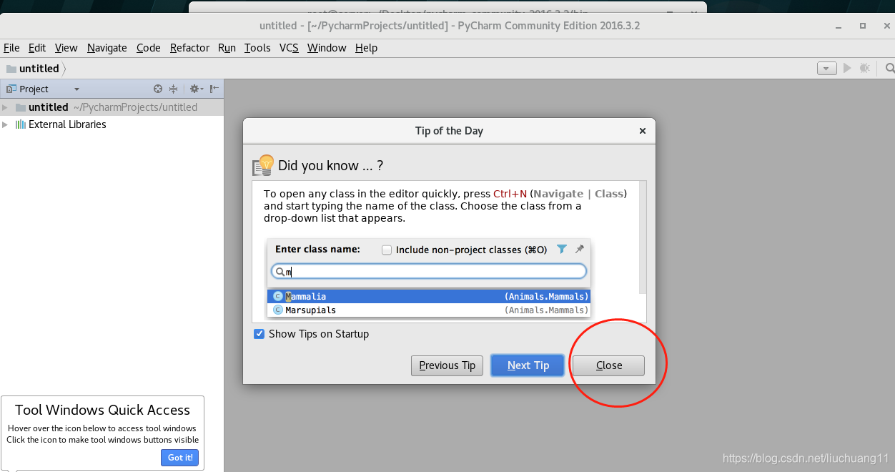The width and height of the screenshot is (895, 472).
Task: Select the Marsupials result row
Action: [x=429, y=310]
